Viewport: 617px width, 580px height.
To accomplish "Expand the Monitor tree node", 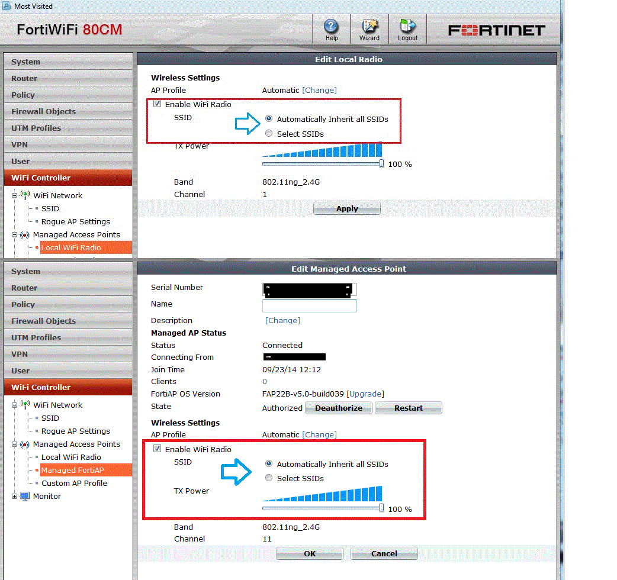I will point(14,496).
